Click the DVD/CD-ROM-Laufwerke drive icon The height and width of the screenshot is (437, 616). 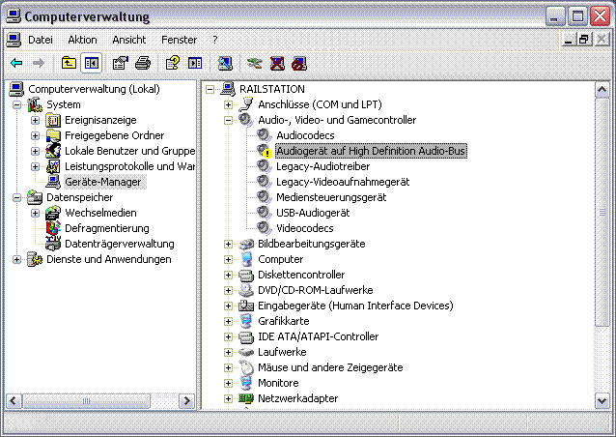point(246,290)
